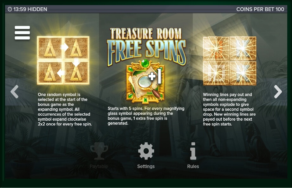Viewport: 292px width, 188px height.
Task: Click the Coins Per Bet 100 indicator
Action: point(260,9)
